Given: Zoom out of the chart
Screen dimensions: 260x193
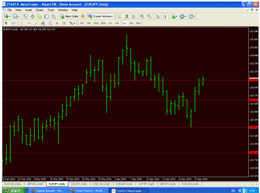Looking at the screenshot, I should [x=149, y=16].
